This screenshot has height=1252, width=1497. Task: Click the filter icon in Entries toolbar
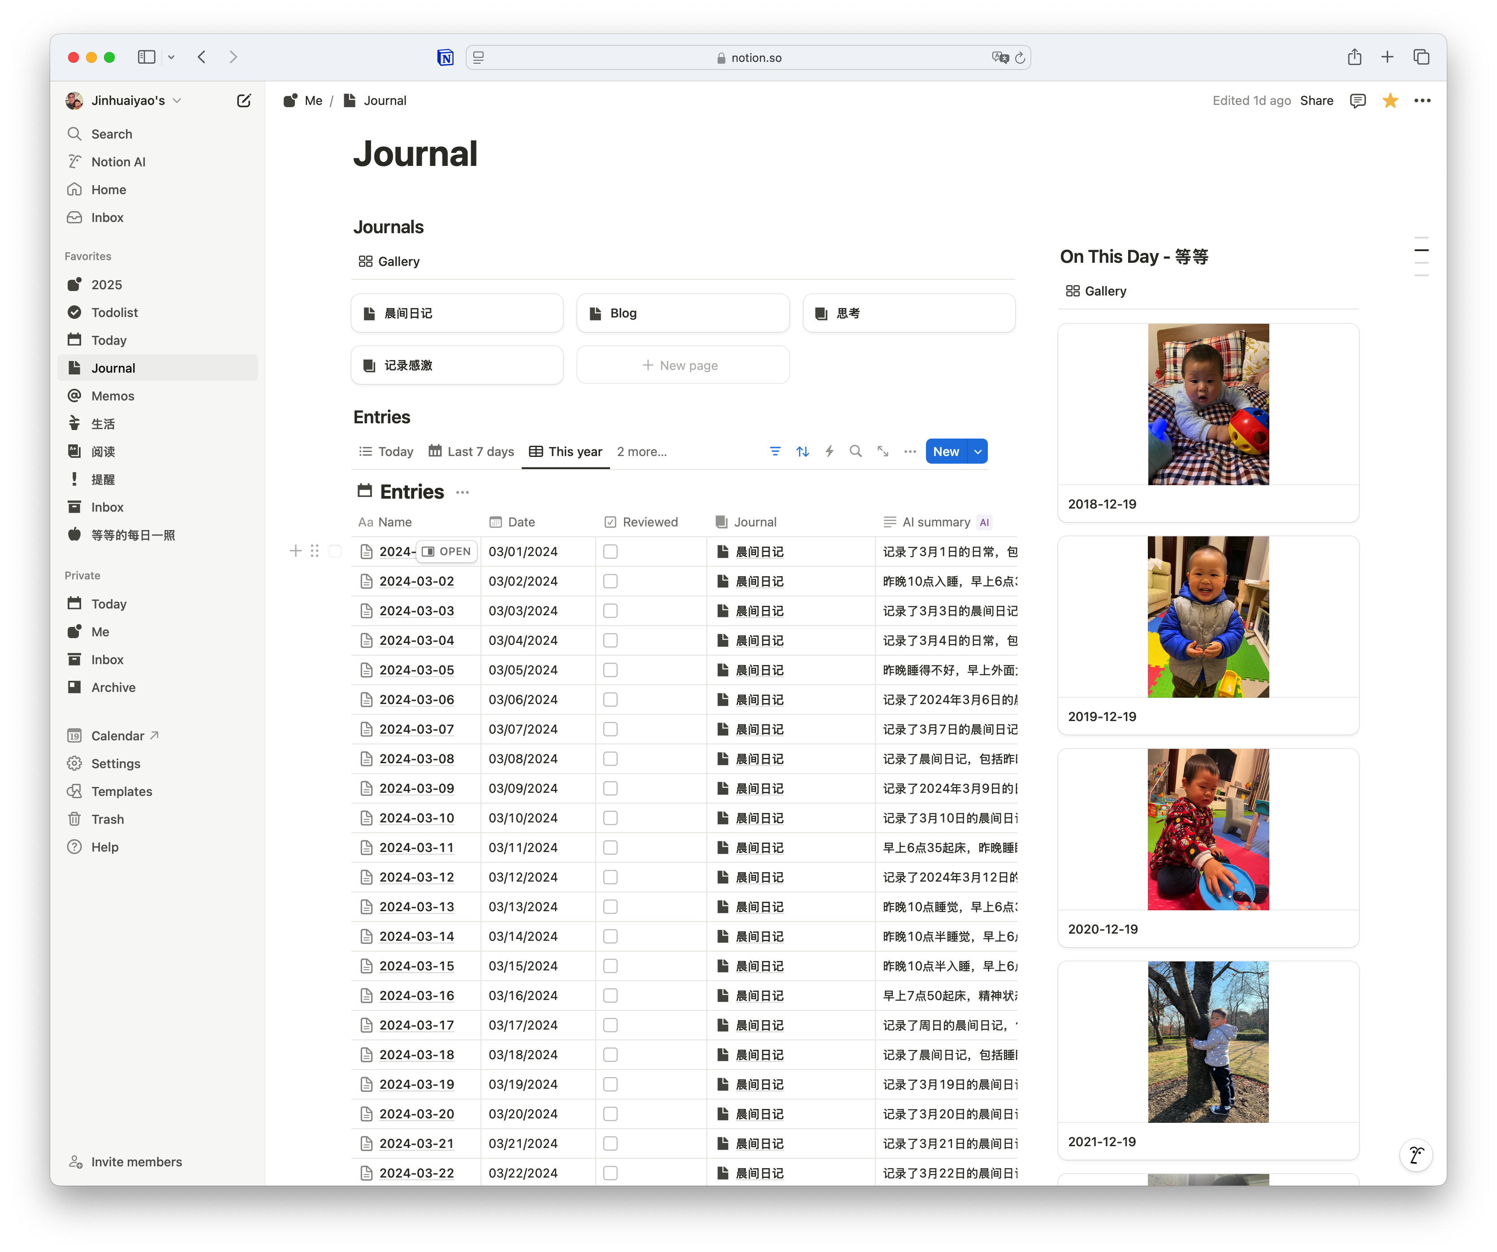tap(775, 452)
